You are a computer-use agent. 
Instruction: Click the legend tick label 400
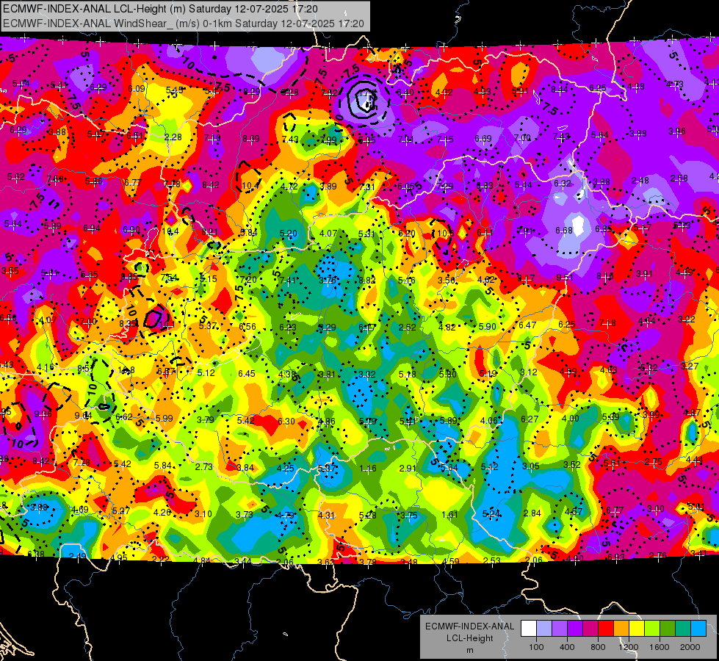(567, 647)
